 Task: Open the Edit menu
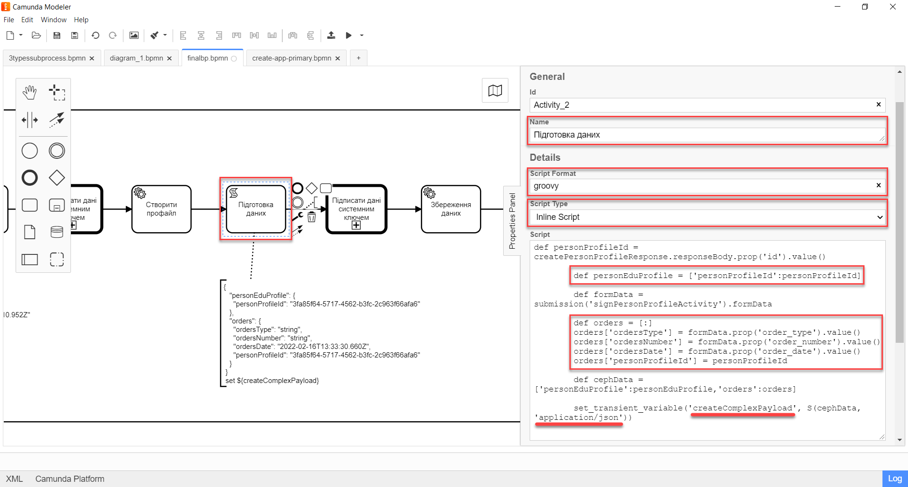point(27,20)
